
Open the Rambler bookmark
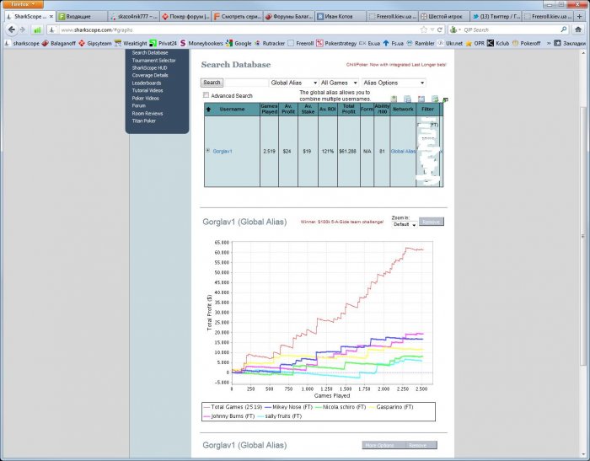[x=421, y=43]
